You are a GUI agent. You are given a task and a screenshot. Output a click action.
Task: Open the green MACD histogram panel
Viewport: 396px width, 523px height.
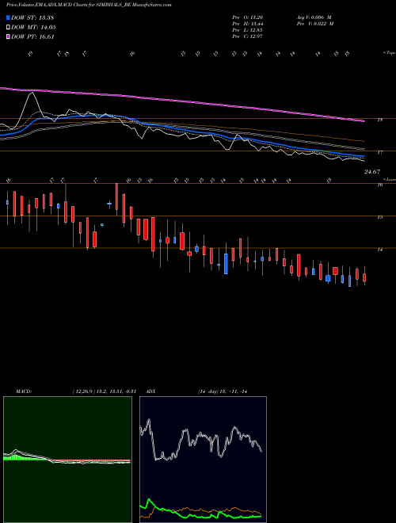pyautogui.click(x=67, y=460)
